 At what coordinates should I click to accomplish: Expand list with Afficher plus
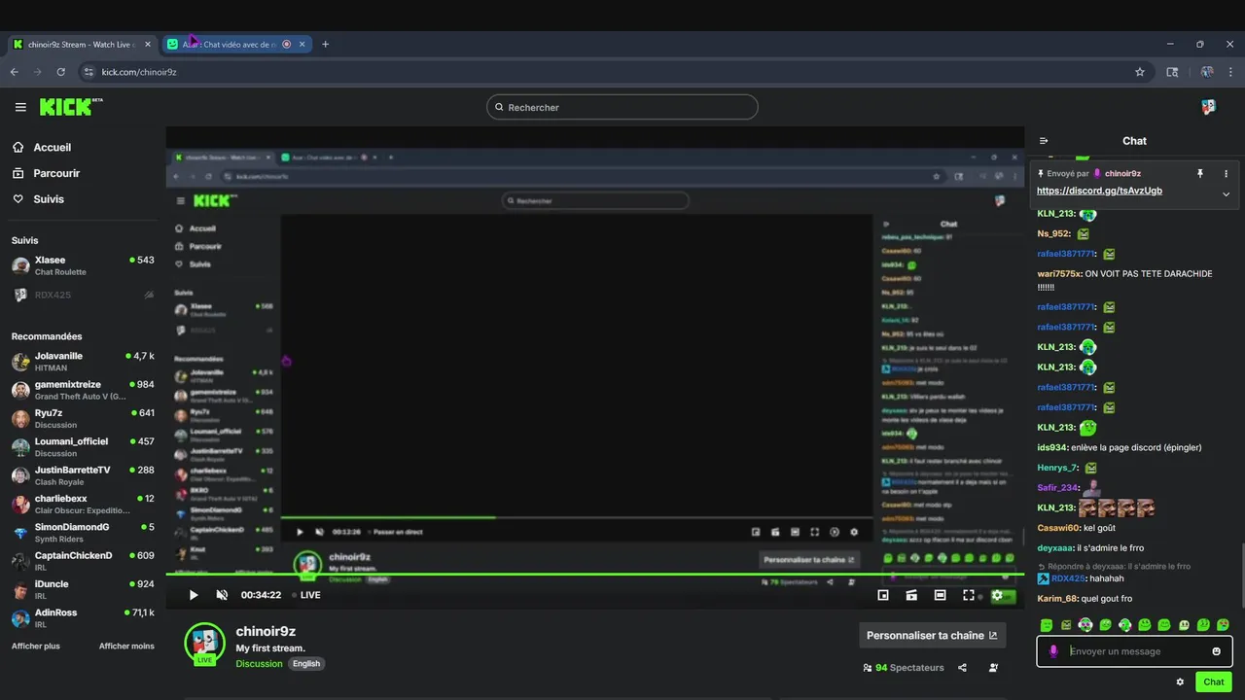[35, 647]
